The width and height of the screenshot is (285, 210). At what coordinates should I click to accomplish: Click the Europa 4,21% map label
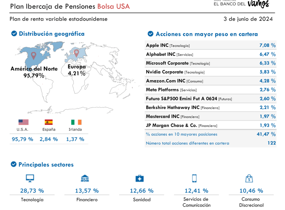click(76, 70)
